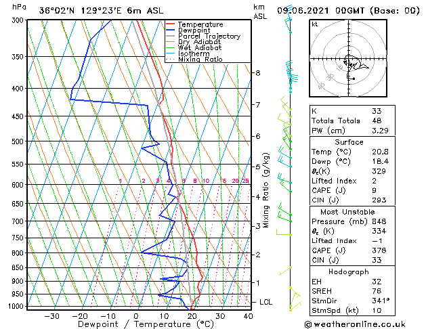Click the "km ASL" altitude axis label
The width and height of the screenshot is (426, 329).
tap(260, 12)
